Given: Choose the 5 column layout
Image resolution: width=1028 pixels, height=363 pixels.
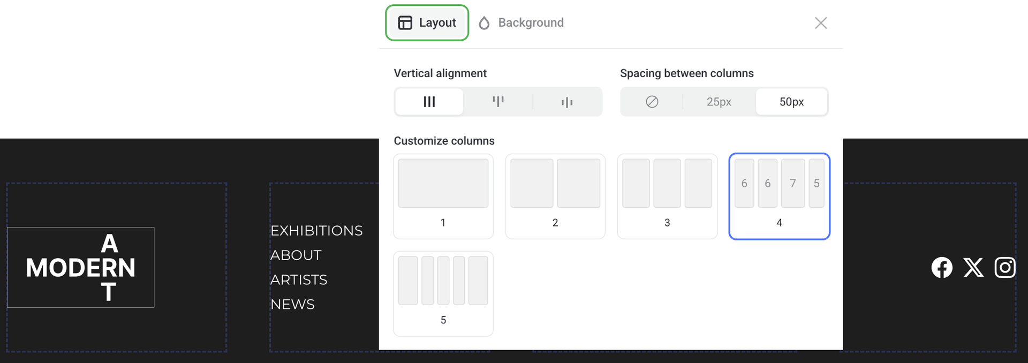Looking at the screenshot, I should 443,293.
